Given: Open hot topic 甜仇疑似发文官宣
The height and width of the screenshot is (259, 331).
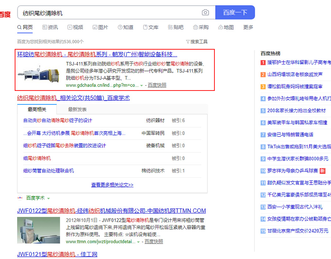Looking at the screenshot, I should (299, 183).
